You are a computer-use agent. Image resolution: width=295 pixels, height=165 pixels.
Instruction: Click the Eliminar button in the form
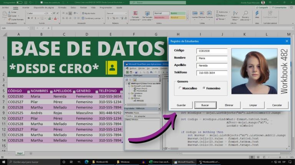pyautogui.click(x=229, y=105)
